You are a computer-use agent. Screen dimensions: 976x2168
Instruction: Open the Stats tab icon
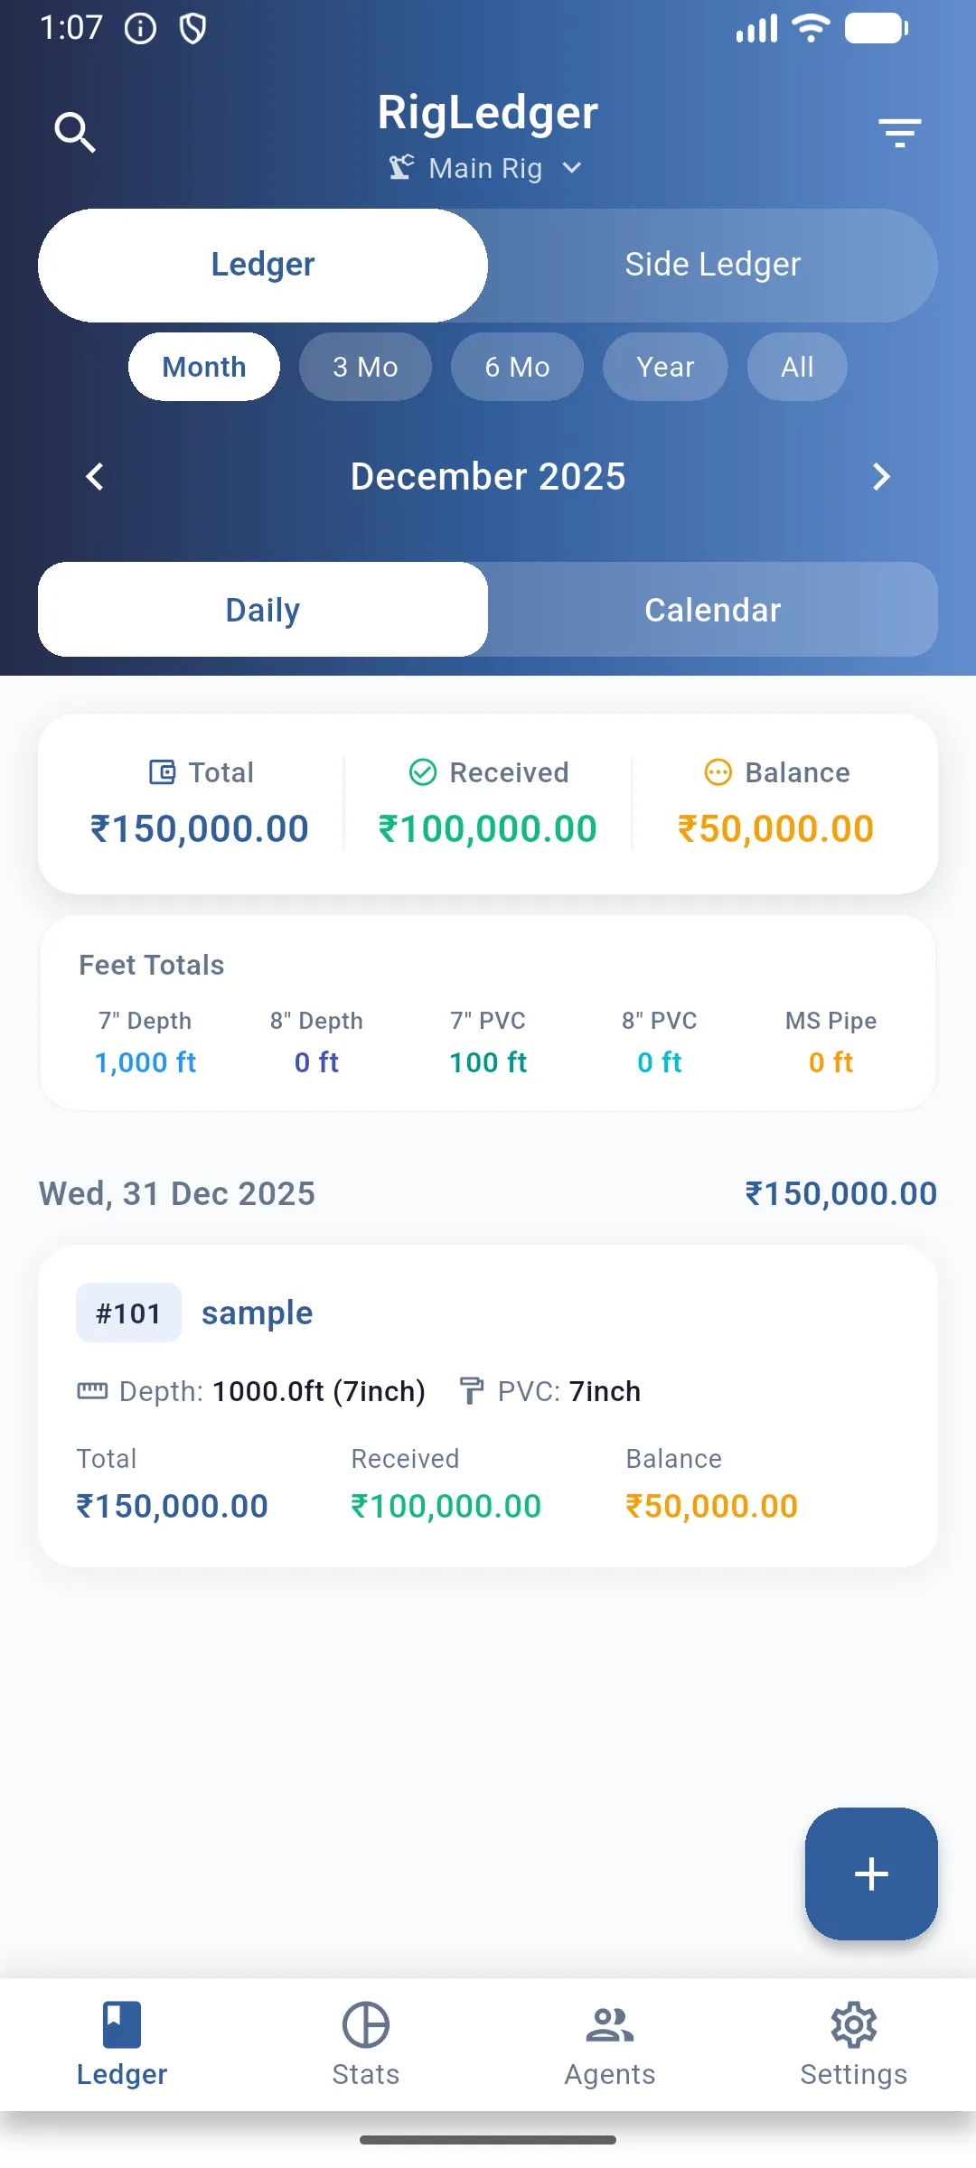(x=366, y=2024)
